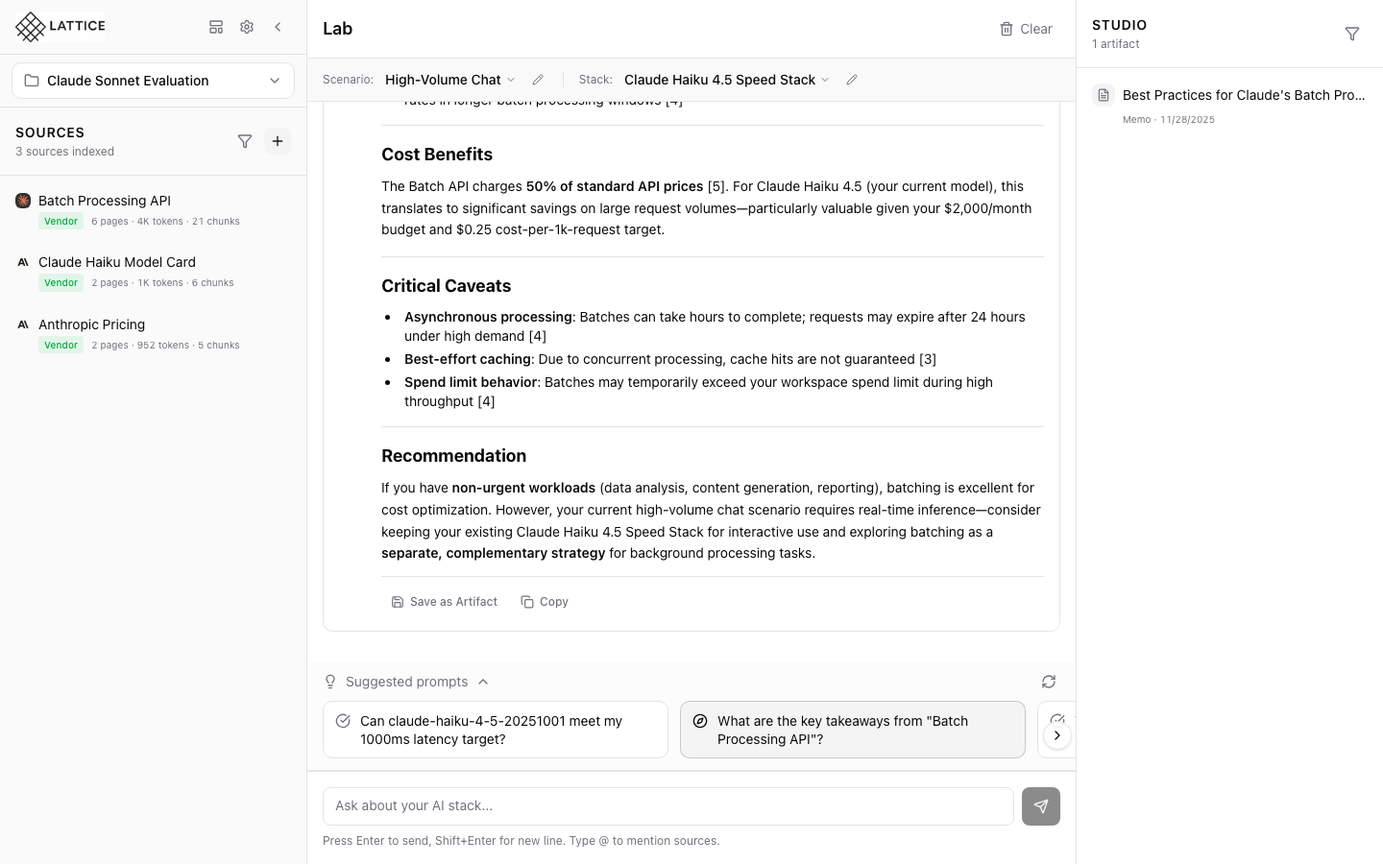
Task: Select the Batch Processing API prompt suggestion
Action: [852, 730]
